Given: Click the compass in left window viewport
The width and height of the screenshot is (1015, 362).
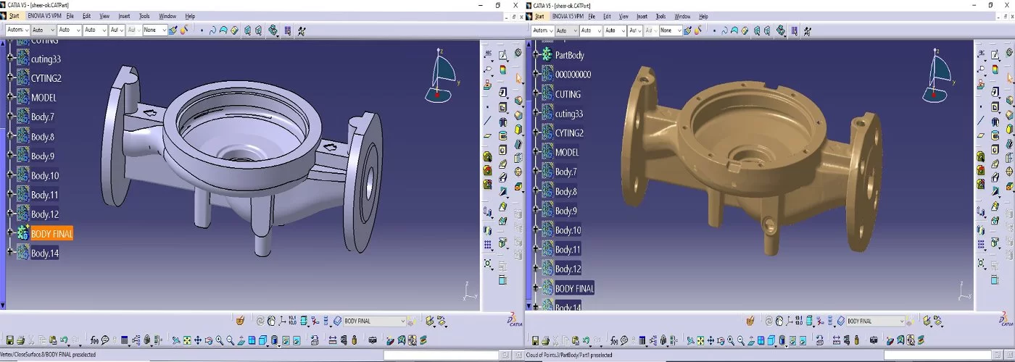Looking at the screenshot, I should [444, 74].
